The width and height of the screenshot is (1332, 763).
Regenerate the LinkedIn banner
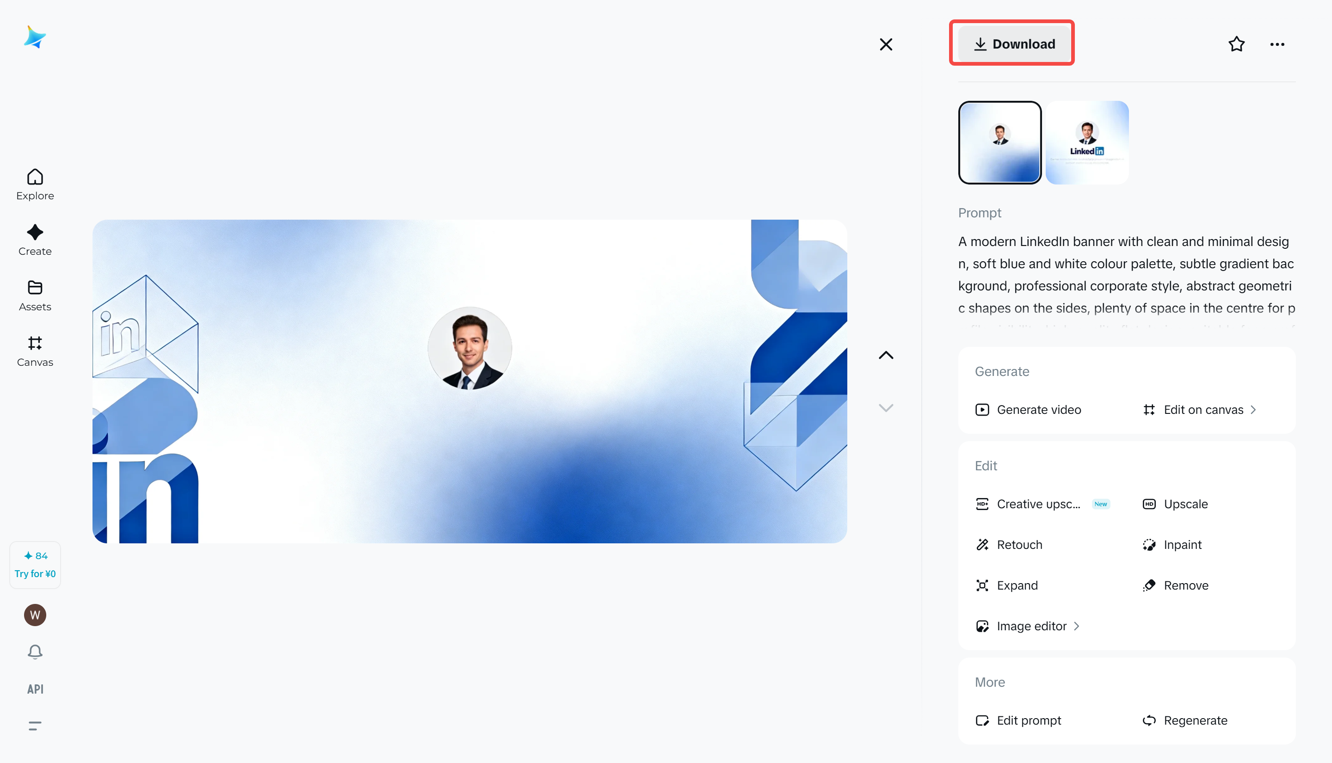[x=1195, y=720]
